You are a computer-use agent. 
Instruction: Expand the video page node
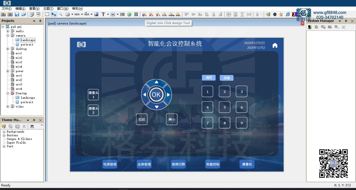[x=8, y=106]
